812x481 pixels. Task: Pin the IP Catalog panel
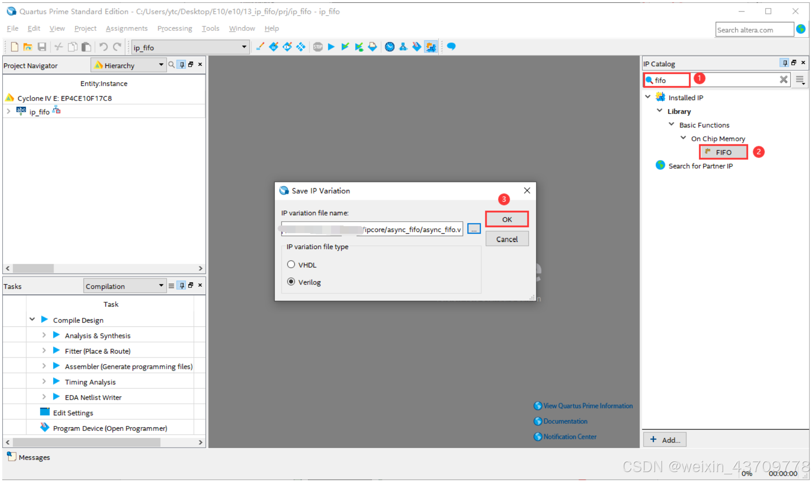(785, 63)
